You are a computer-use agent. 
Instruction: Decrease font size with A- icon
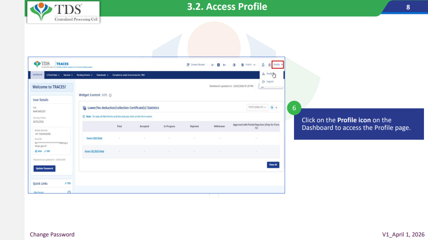coord(213,64)
